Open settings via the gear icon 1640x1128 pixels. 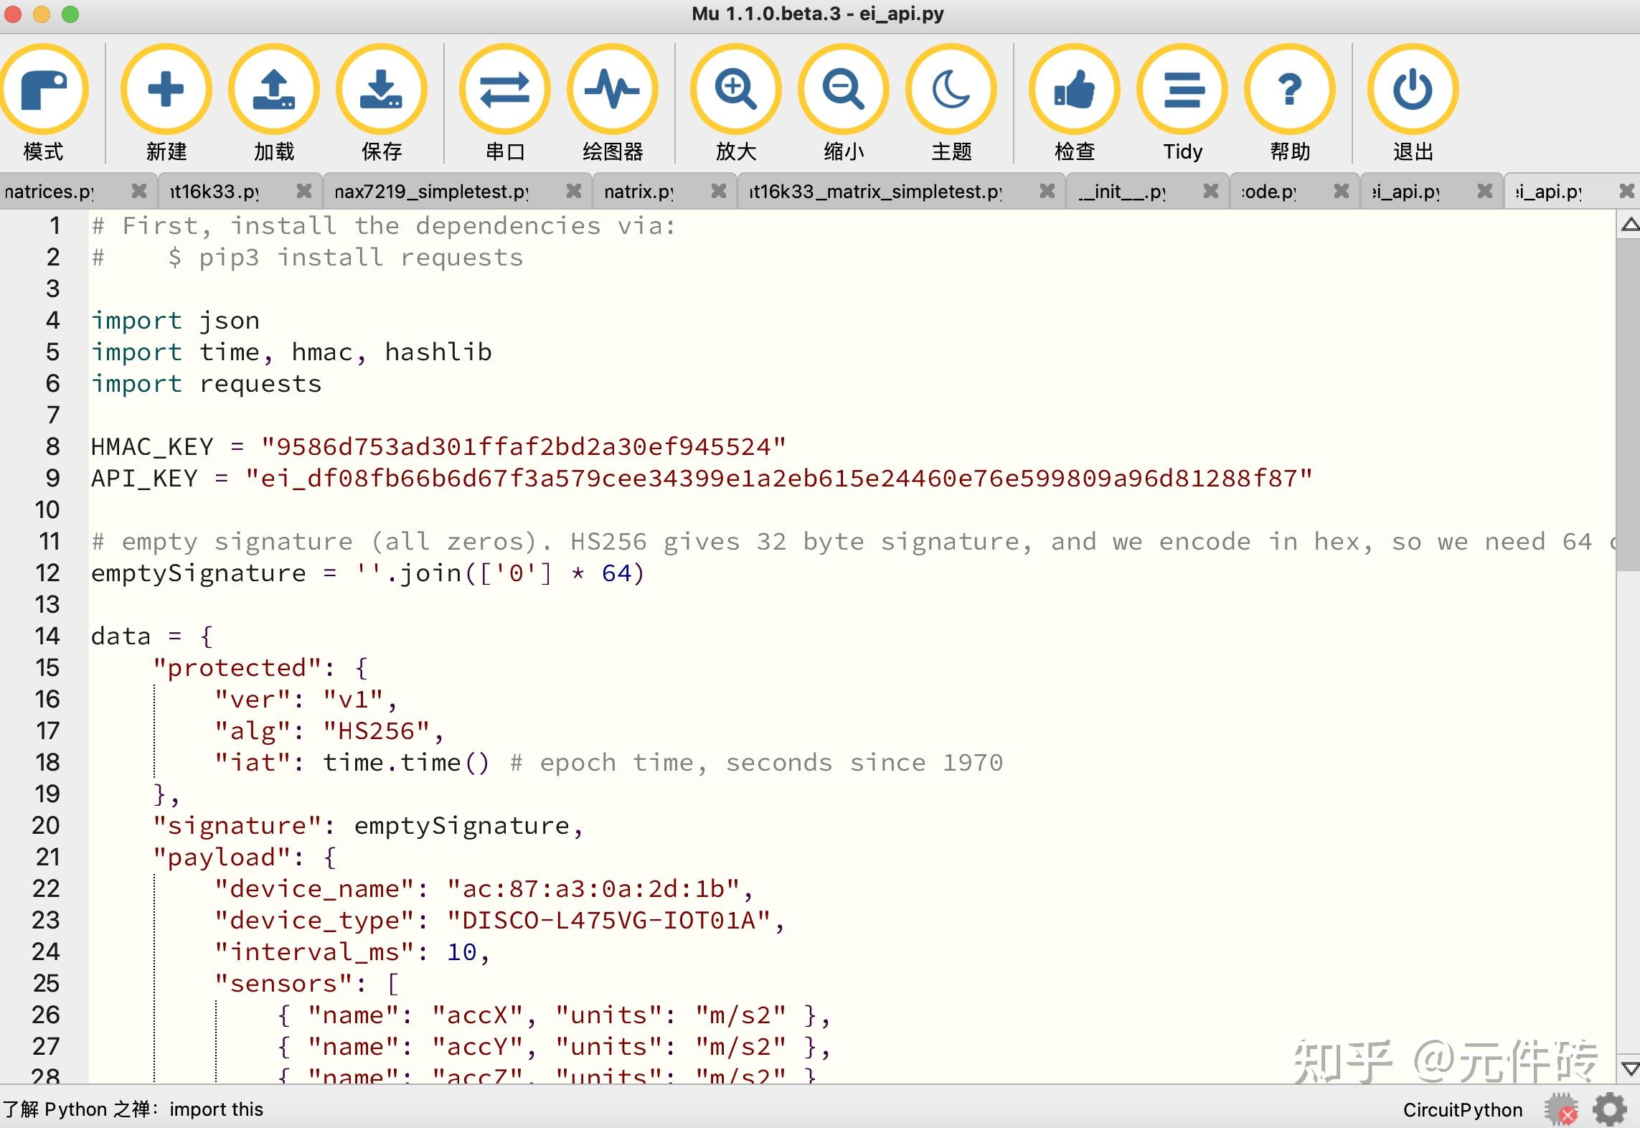[x=1611, y=1109]
